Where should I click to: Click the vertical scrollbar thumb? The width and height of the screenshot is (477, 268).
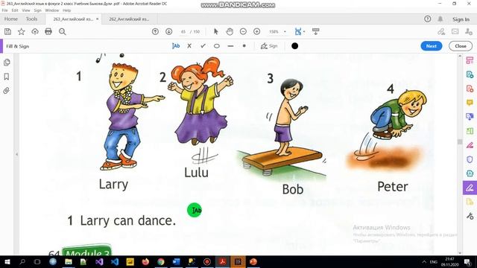pos(460,142)
